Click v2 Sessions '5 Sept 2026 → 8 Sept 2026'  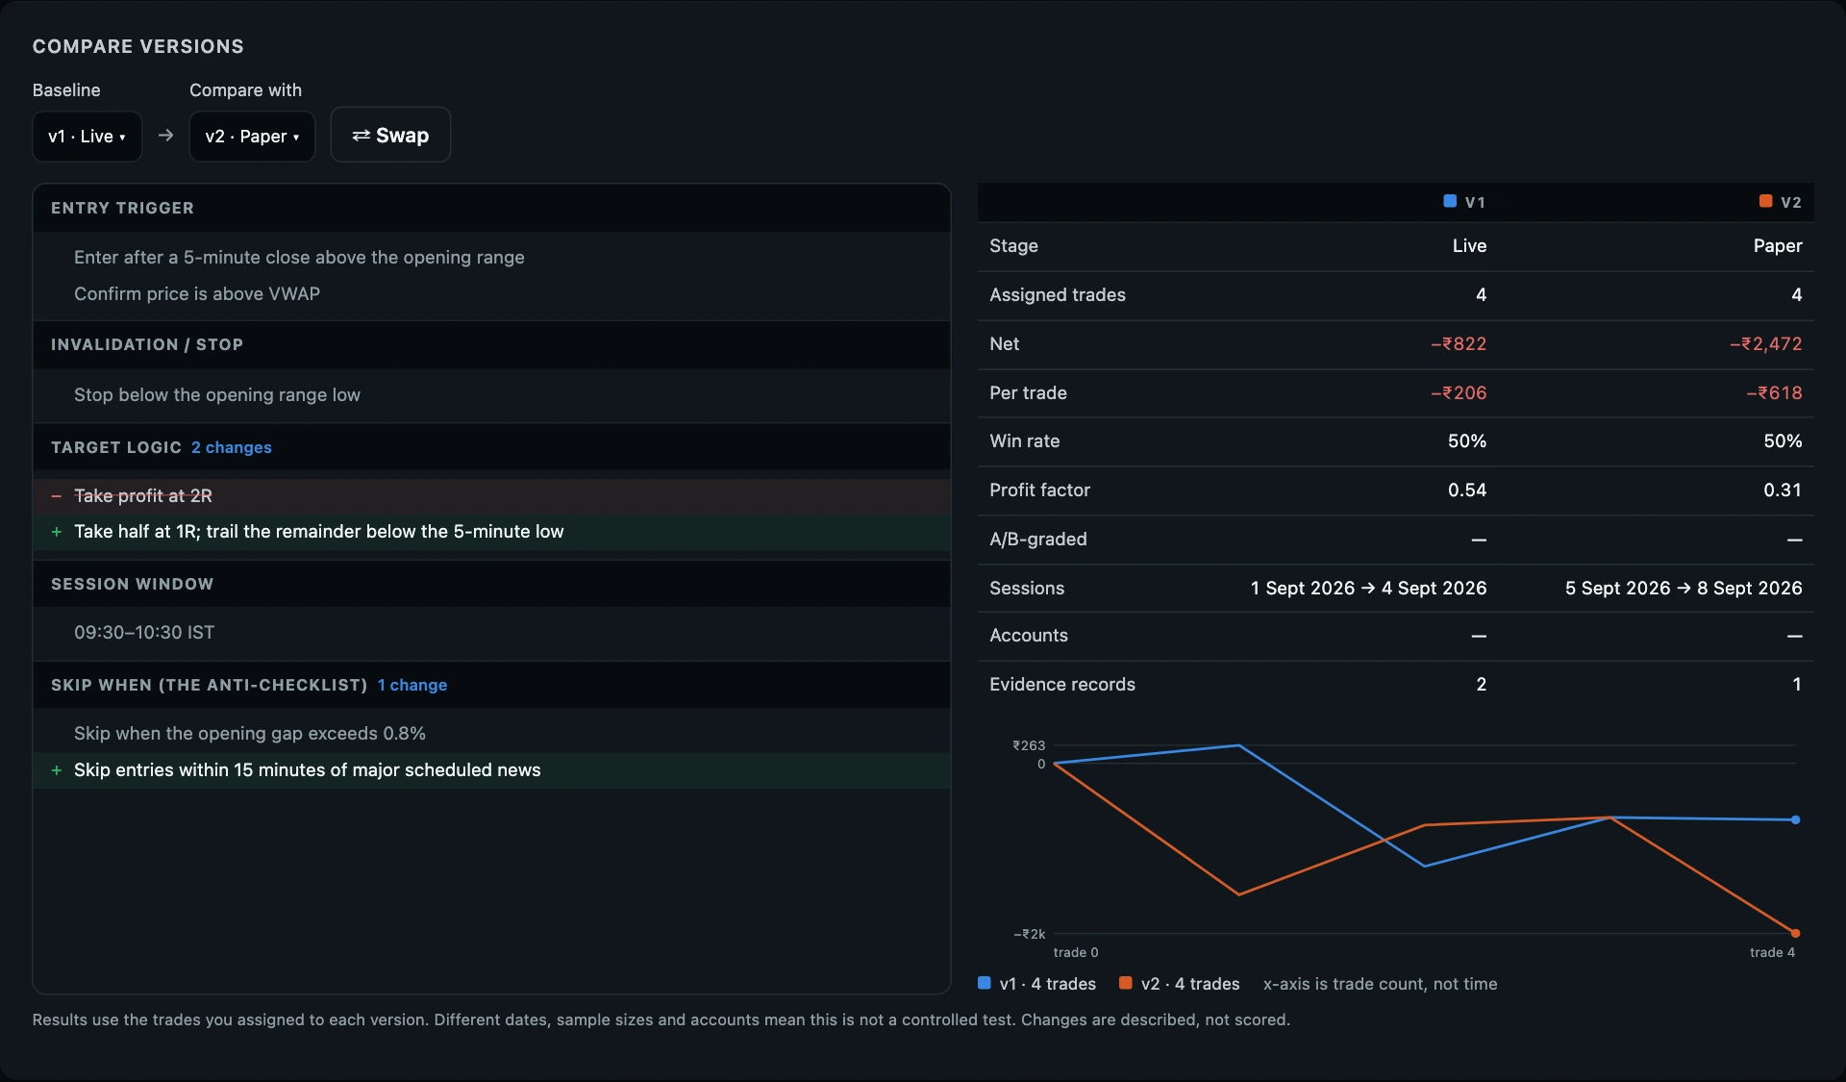pyautogui.click(x=1684, y=588)
